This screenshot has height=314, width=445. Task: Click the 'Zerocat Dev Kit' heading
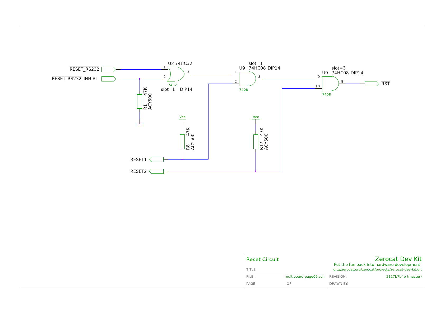(398, 259)
